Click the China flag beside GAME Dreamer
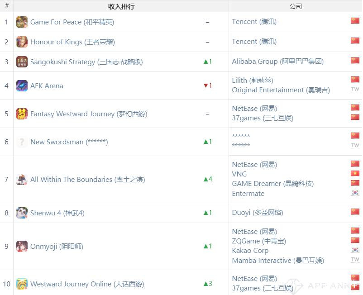 click(x=355, y=183)
